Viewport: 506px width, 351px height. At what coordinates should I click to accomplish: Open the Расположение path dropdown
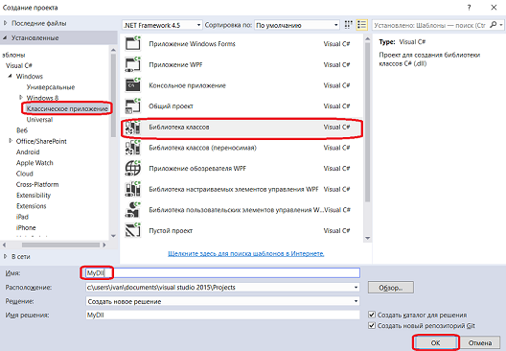pyautogui.click(x=356, y=287)
